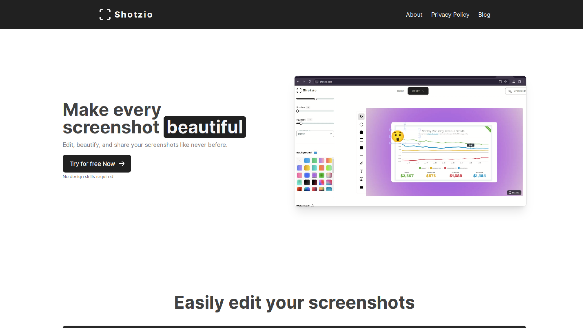Click the blue swatch beside the Background label
The width and height of the screenshot is (583, 328).
[315, 153]
